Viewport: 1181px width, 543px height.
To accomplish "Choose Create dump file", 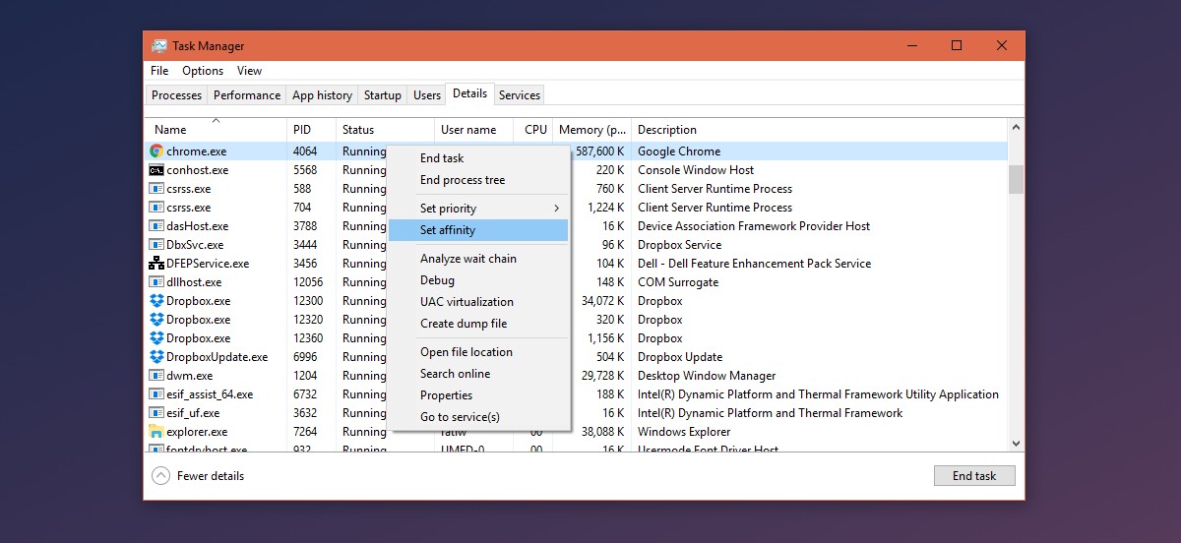I will pyautogui.click(x=478, y=324).
